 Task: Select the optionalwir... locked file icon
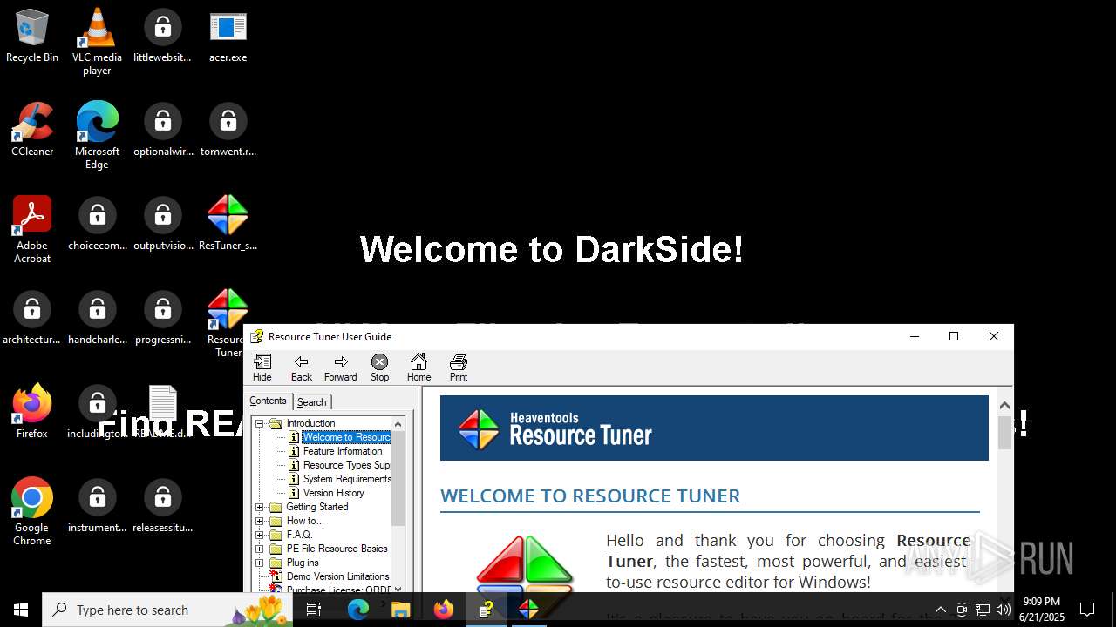162,130
